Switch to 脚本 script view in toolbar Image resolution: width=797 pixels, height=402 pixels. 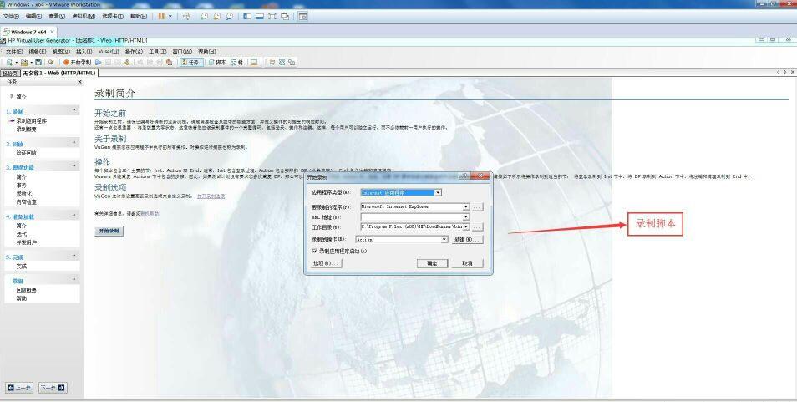point(217,62)
